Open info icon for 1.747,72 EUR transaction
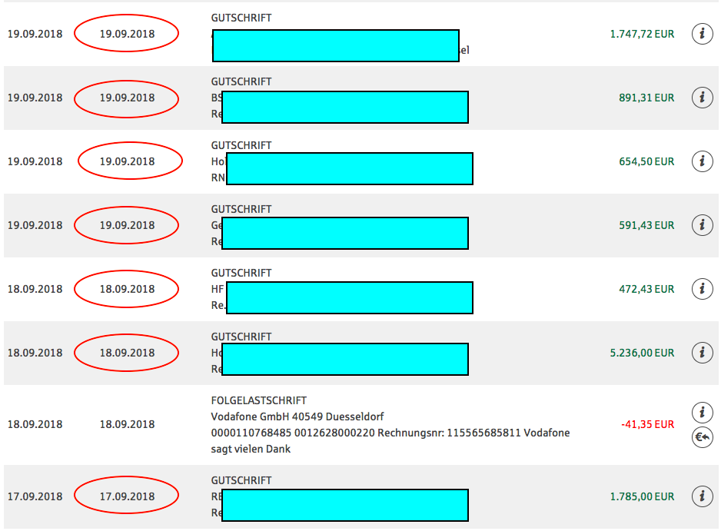 [x=702, y=34]
